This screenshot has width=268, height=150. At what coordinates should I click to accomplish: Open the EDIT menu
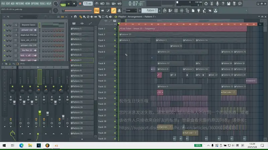coord(8,3)
